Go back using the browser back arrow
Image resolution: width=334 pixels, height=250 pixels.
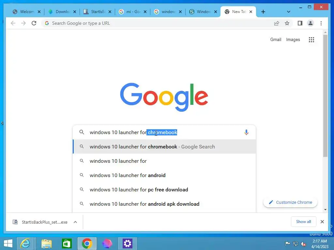click(x=13, y=23)
